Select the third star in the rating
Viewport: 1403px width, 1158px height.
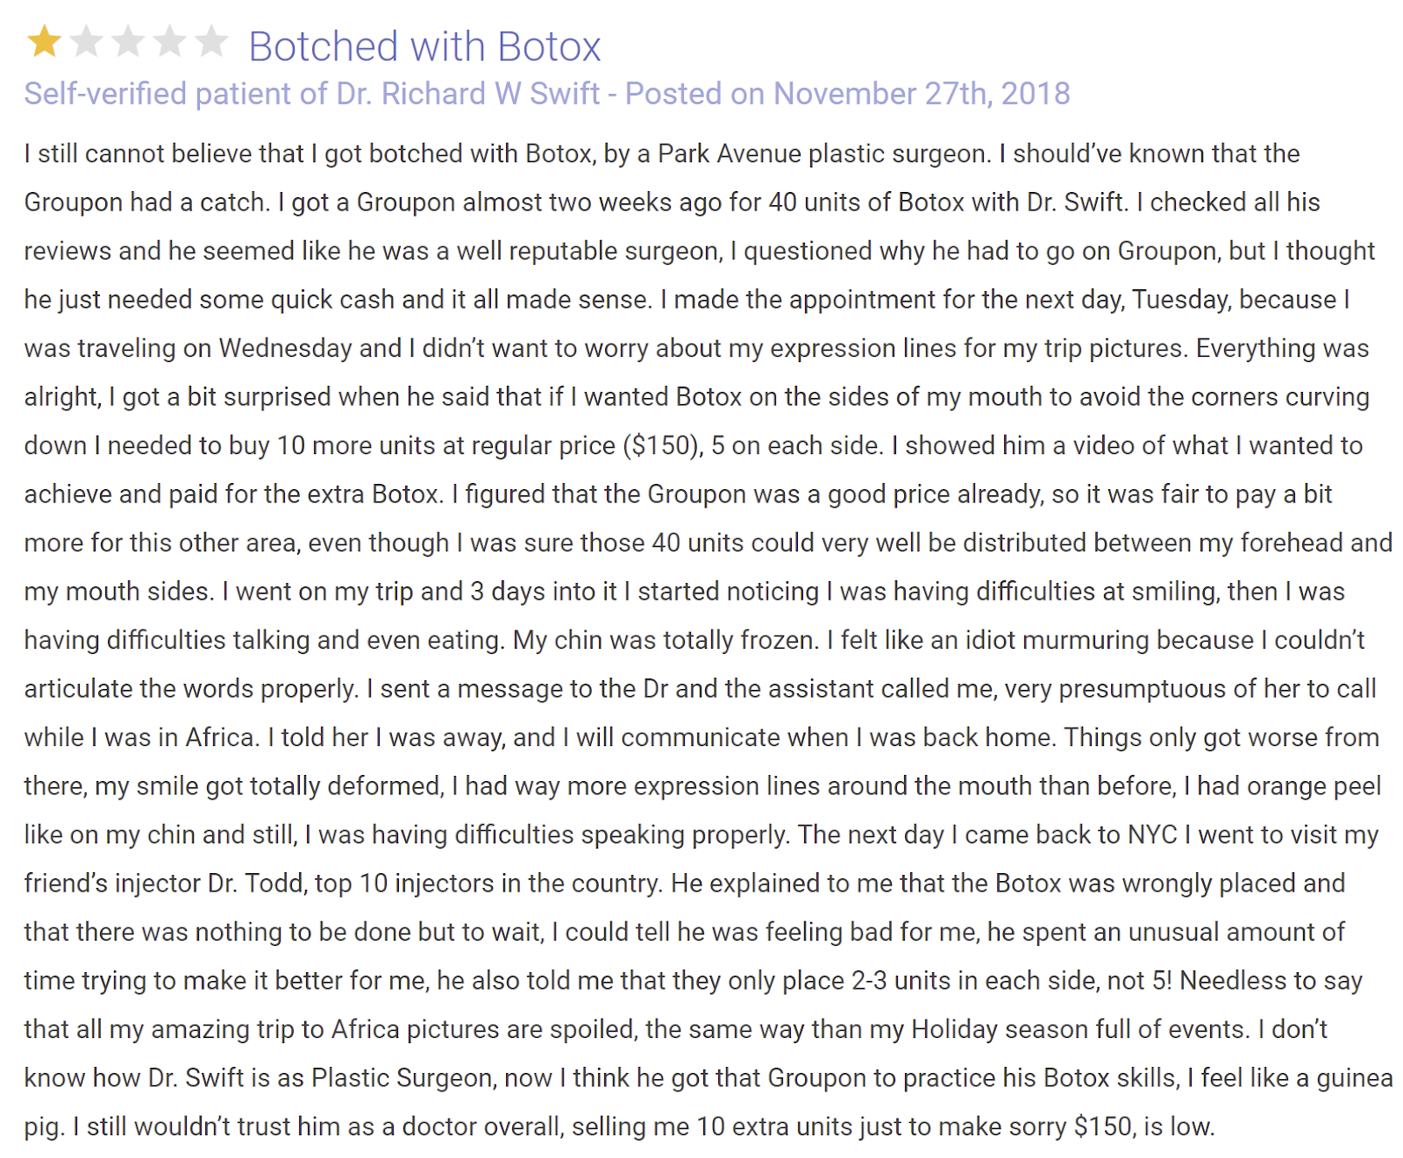click(128, 42)
